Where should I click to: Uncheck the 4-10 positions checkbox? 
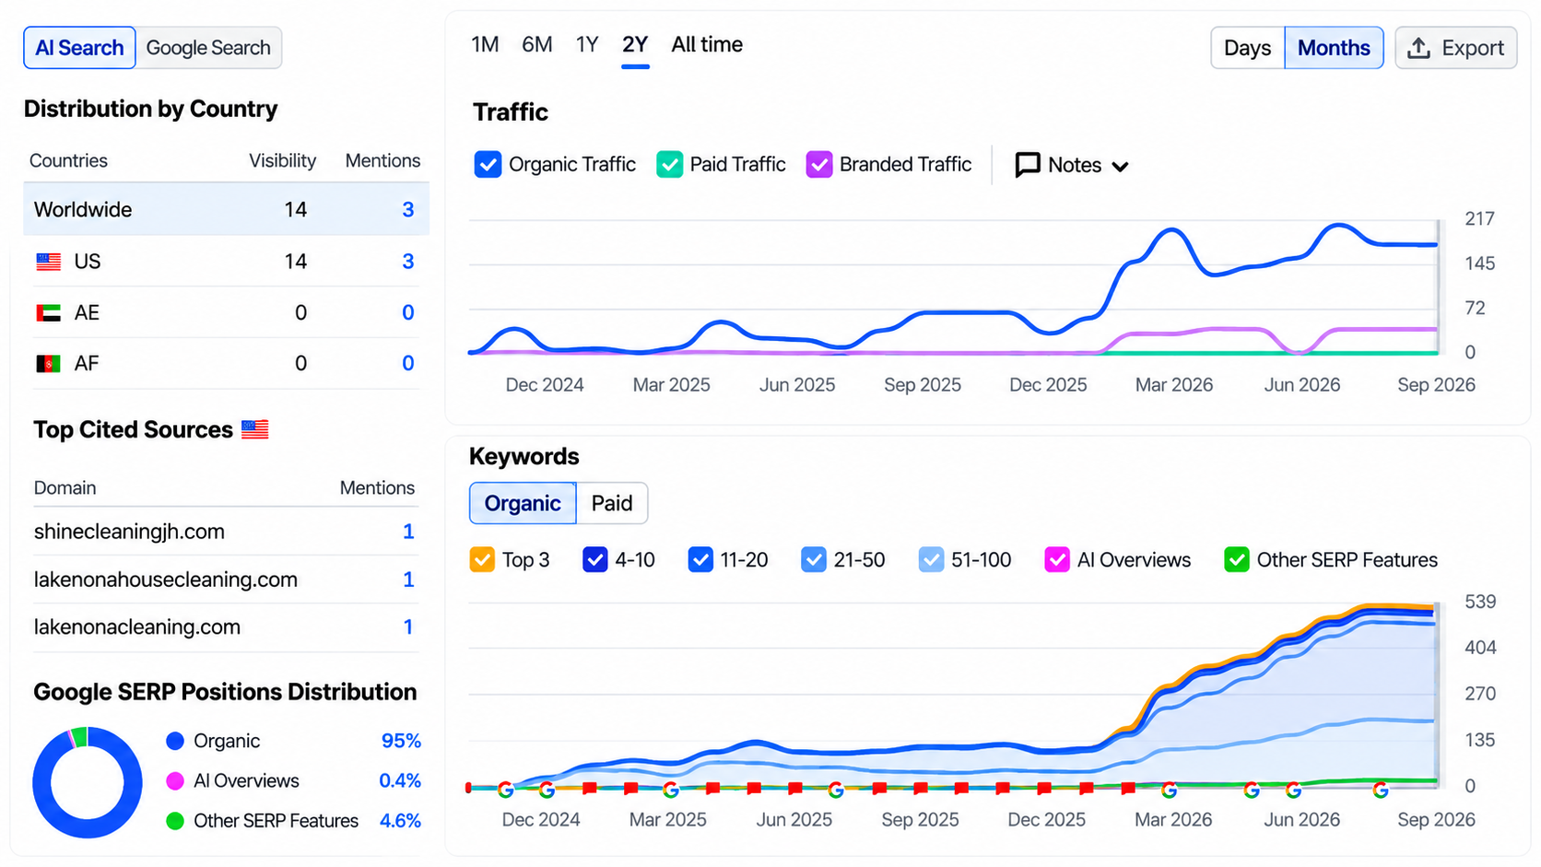coord(595,559)
